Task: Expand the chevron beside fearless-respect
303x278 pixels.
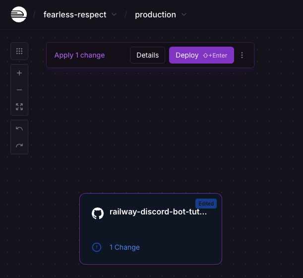Action: coord(114,14)
